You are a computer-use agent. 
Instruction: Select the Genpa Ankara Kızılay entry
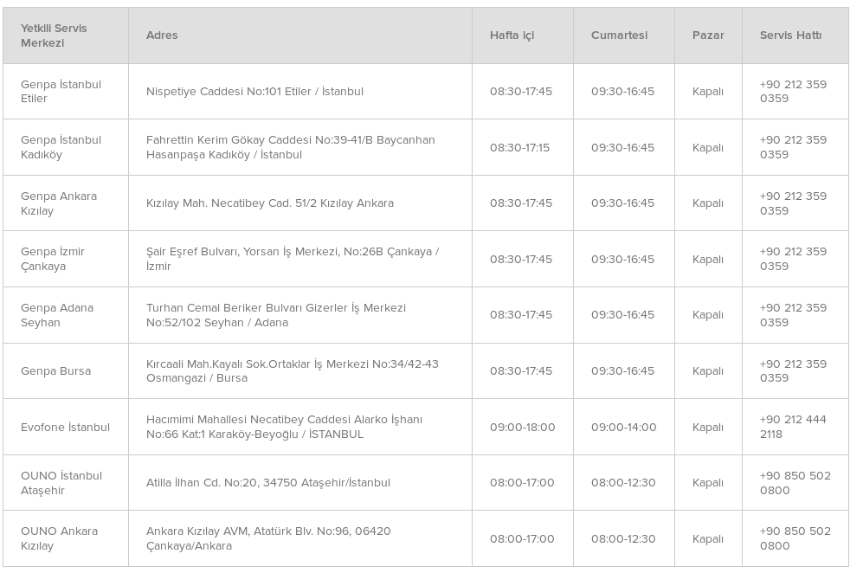[59, 203]
